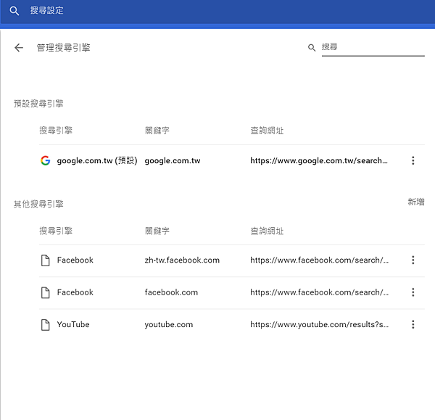This screenshot has height=420, width=435.
Task: Click page icon of zh-tw.facebook.com Facebook row
Action: point(46,260)
